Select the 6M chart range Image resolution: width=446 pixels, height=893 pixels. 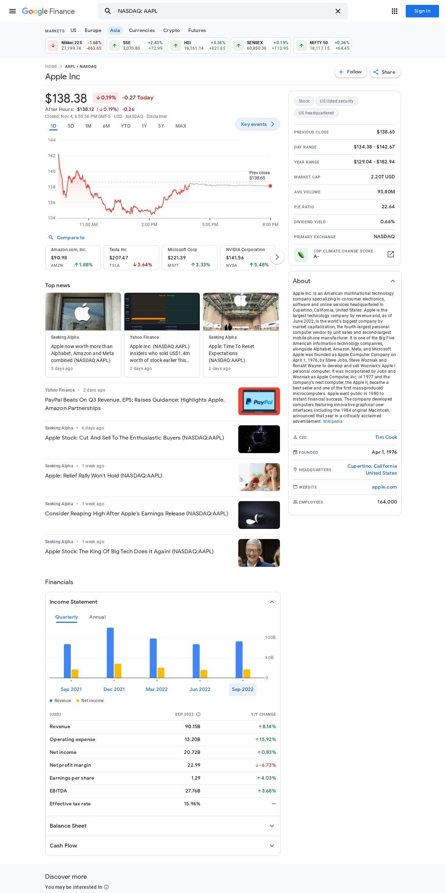[106, 126]
